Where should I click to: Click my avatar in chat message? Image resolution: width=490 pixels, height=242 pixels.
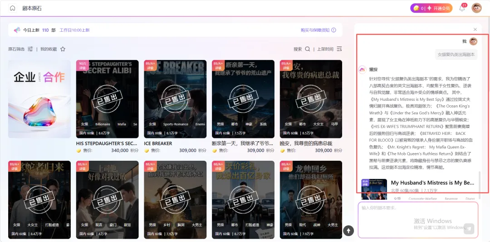click(473, 42)
